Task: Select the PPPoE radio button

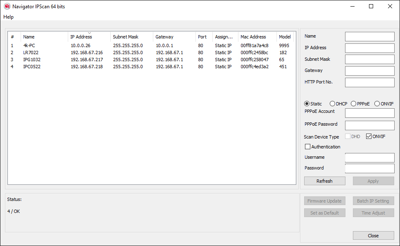Action: click(353, 104)
